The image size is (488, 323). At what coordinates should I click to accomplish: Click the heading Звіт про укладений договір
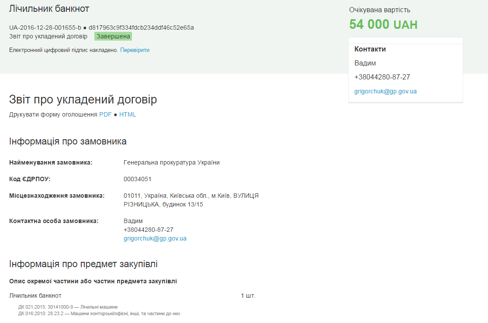pyautogui.click(x=83, y=100)
